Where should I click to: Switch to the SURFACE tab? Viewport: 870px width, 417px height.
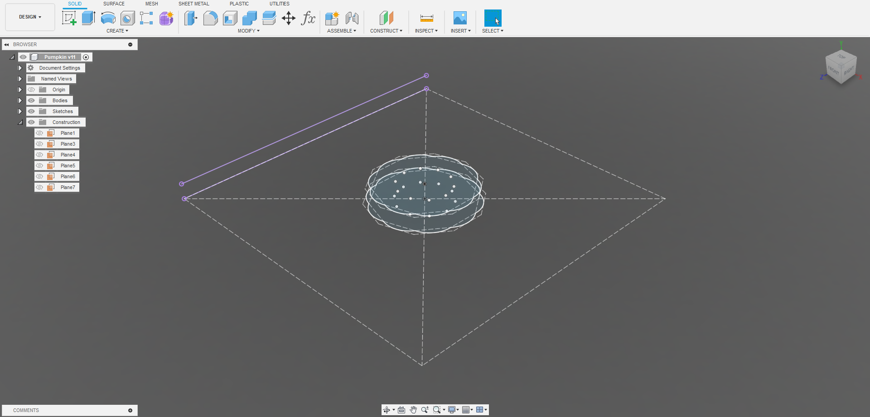click(114, 4)
